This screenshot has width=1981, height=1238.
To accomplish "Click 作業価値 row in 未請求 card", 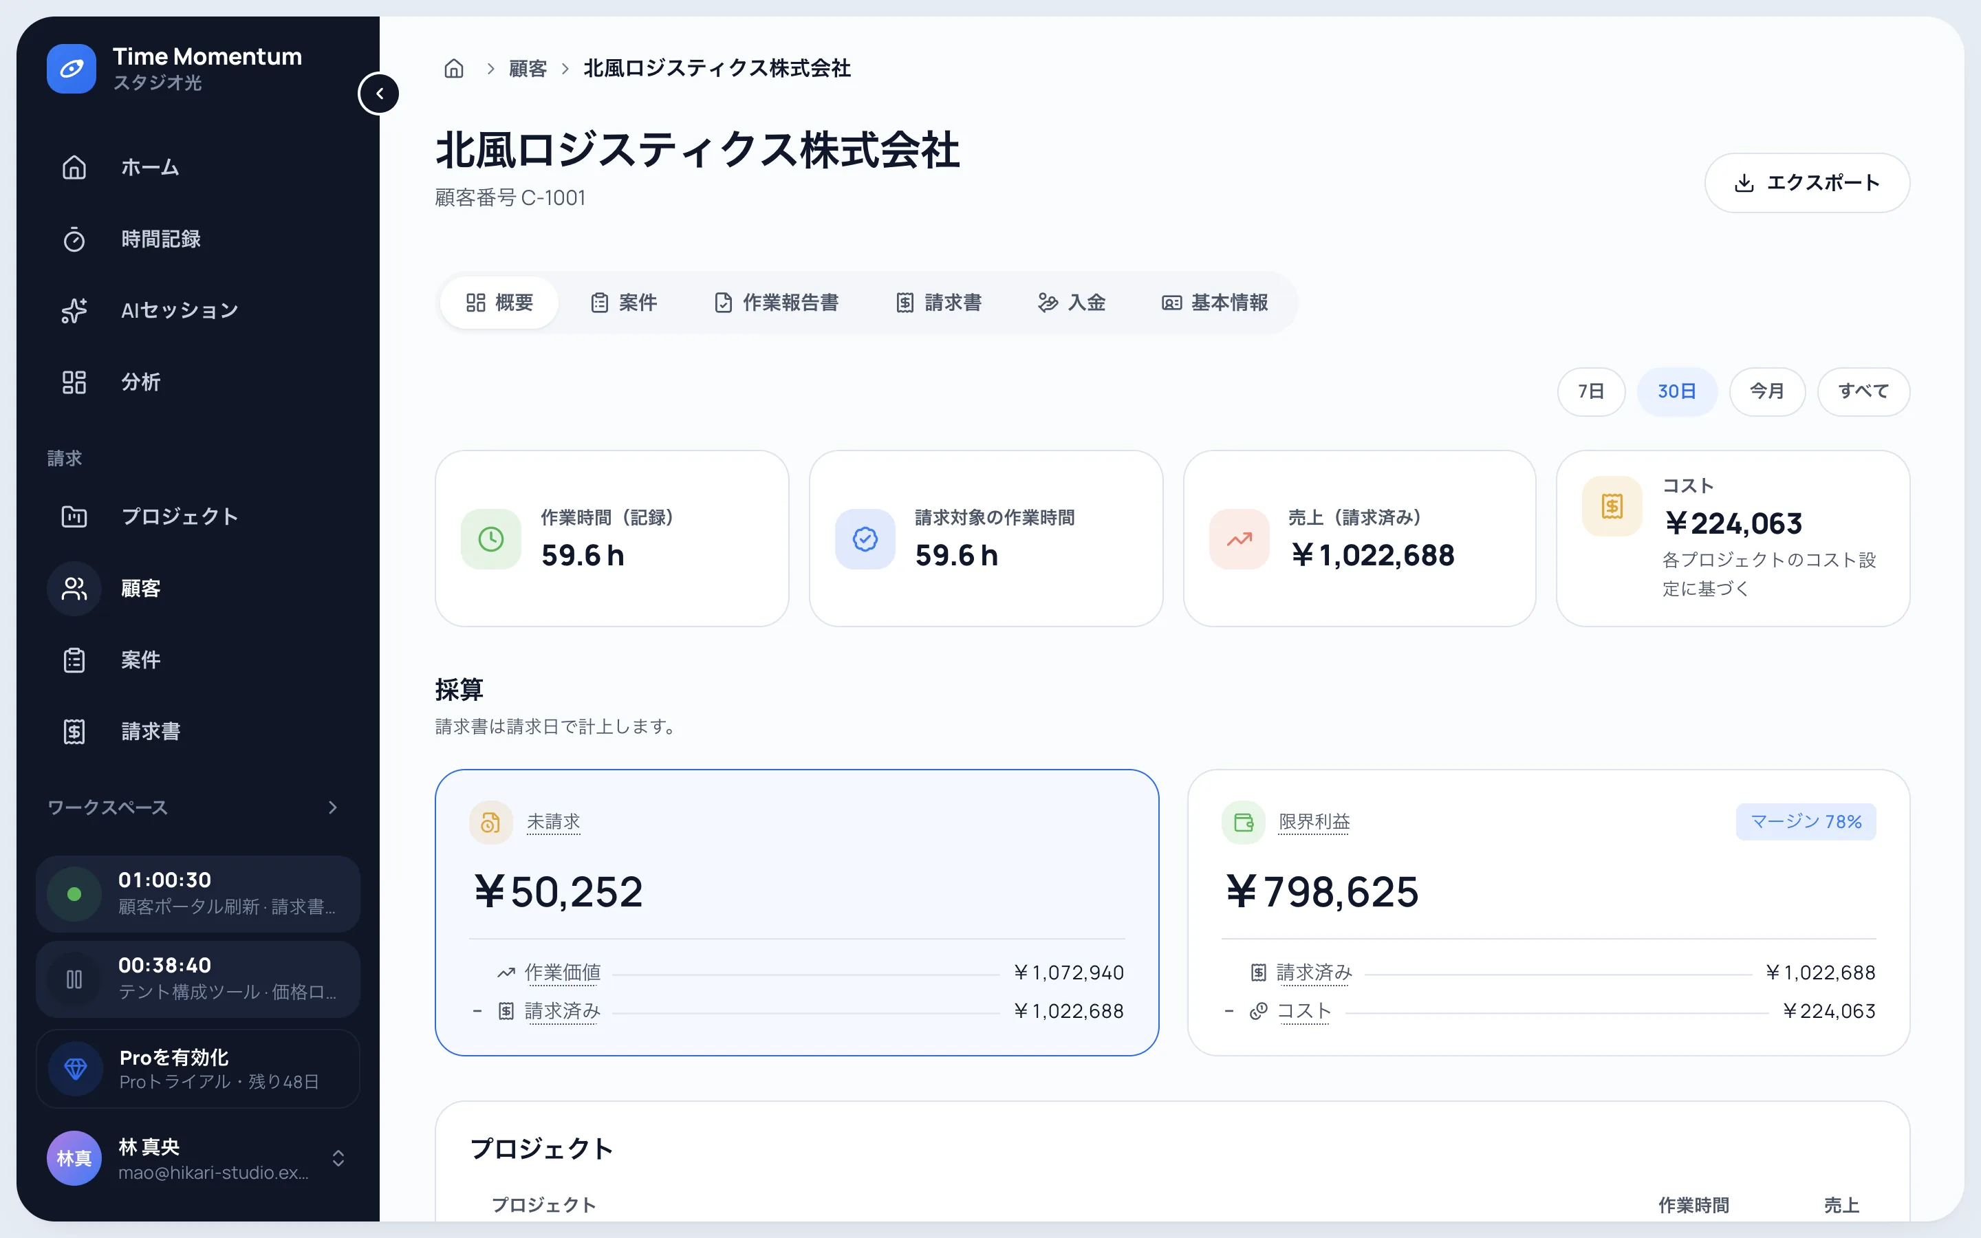I will [x=797, y=973].
